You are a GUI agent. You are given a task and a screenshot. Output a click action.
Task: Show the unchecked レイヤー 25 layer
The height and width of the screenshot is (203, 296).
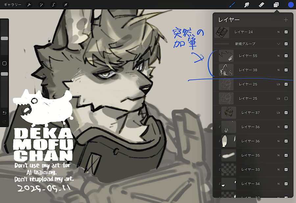coord(286,98)
